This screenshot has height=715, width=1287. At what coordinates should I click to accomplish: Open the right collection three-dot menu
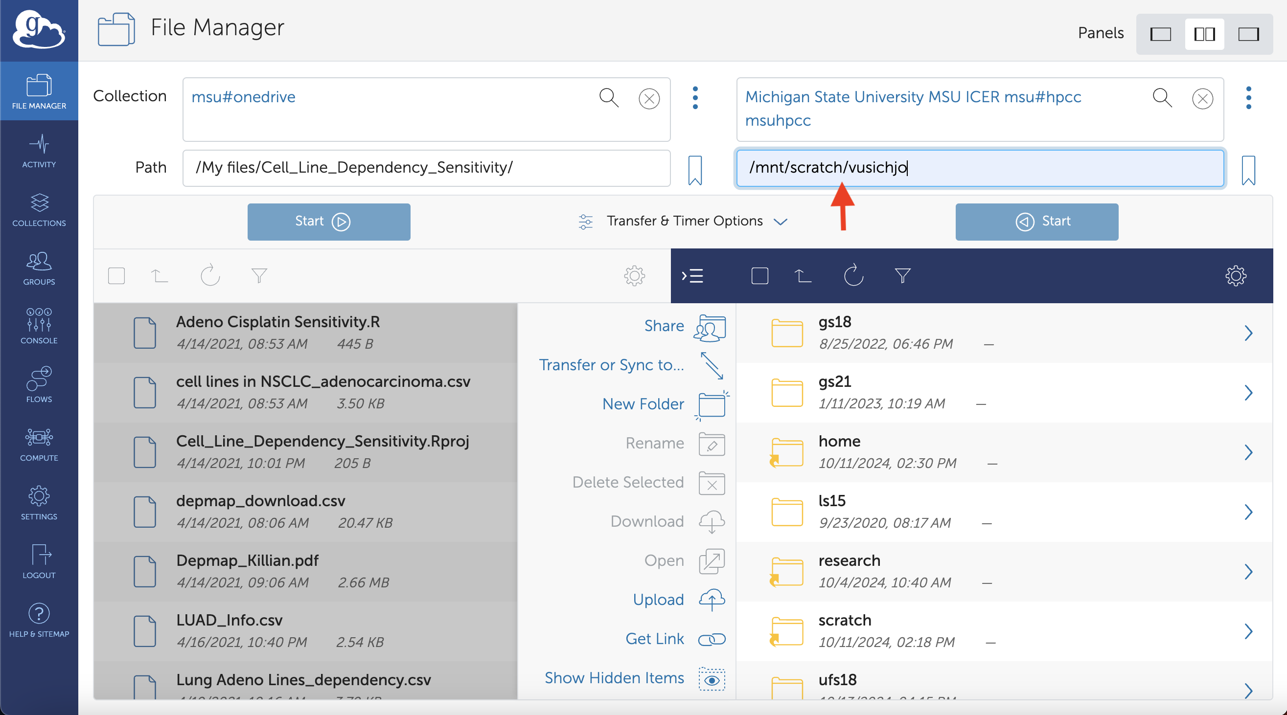point(1248,97)
